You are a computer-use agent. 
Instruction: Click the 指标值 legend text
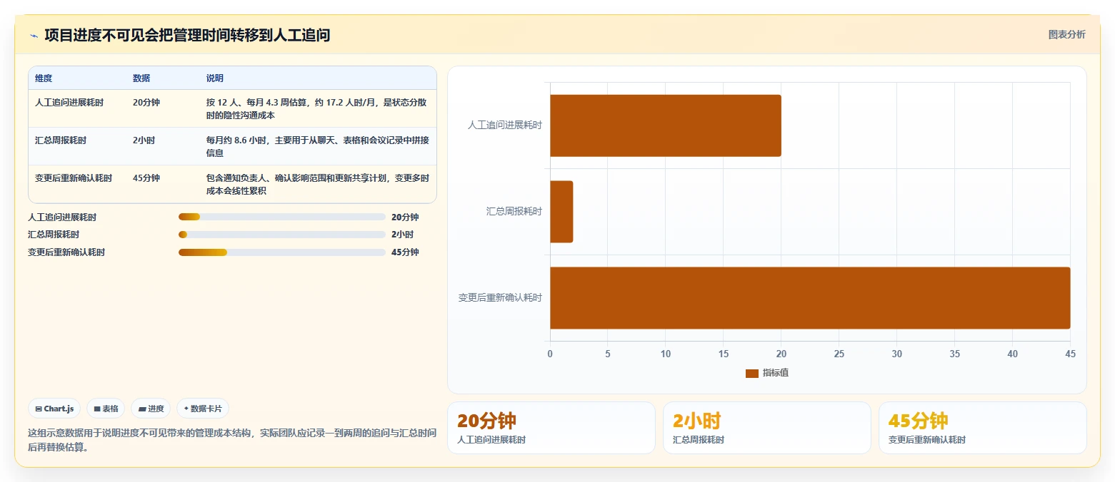point(776,373)
